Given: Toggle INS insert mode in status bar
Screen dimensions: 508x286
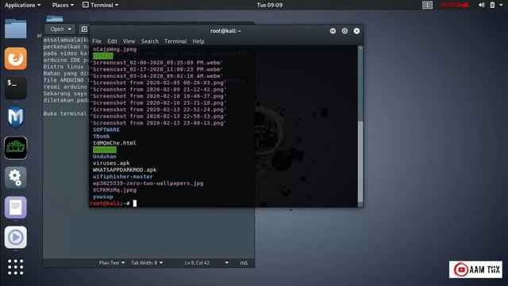Looking at the screenshot, I should [x=244, y=263].
